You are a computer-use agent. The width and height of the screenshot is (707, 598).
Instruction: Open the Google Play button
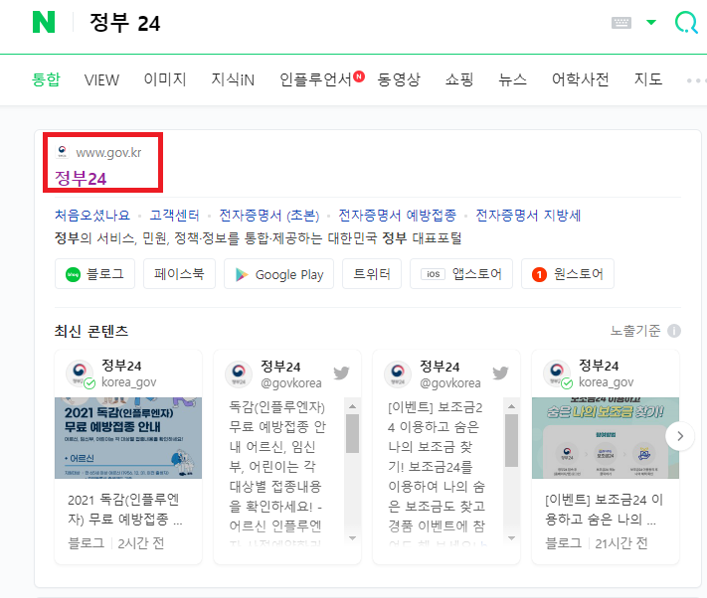278,274
